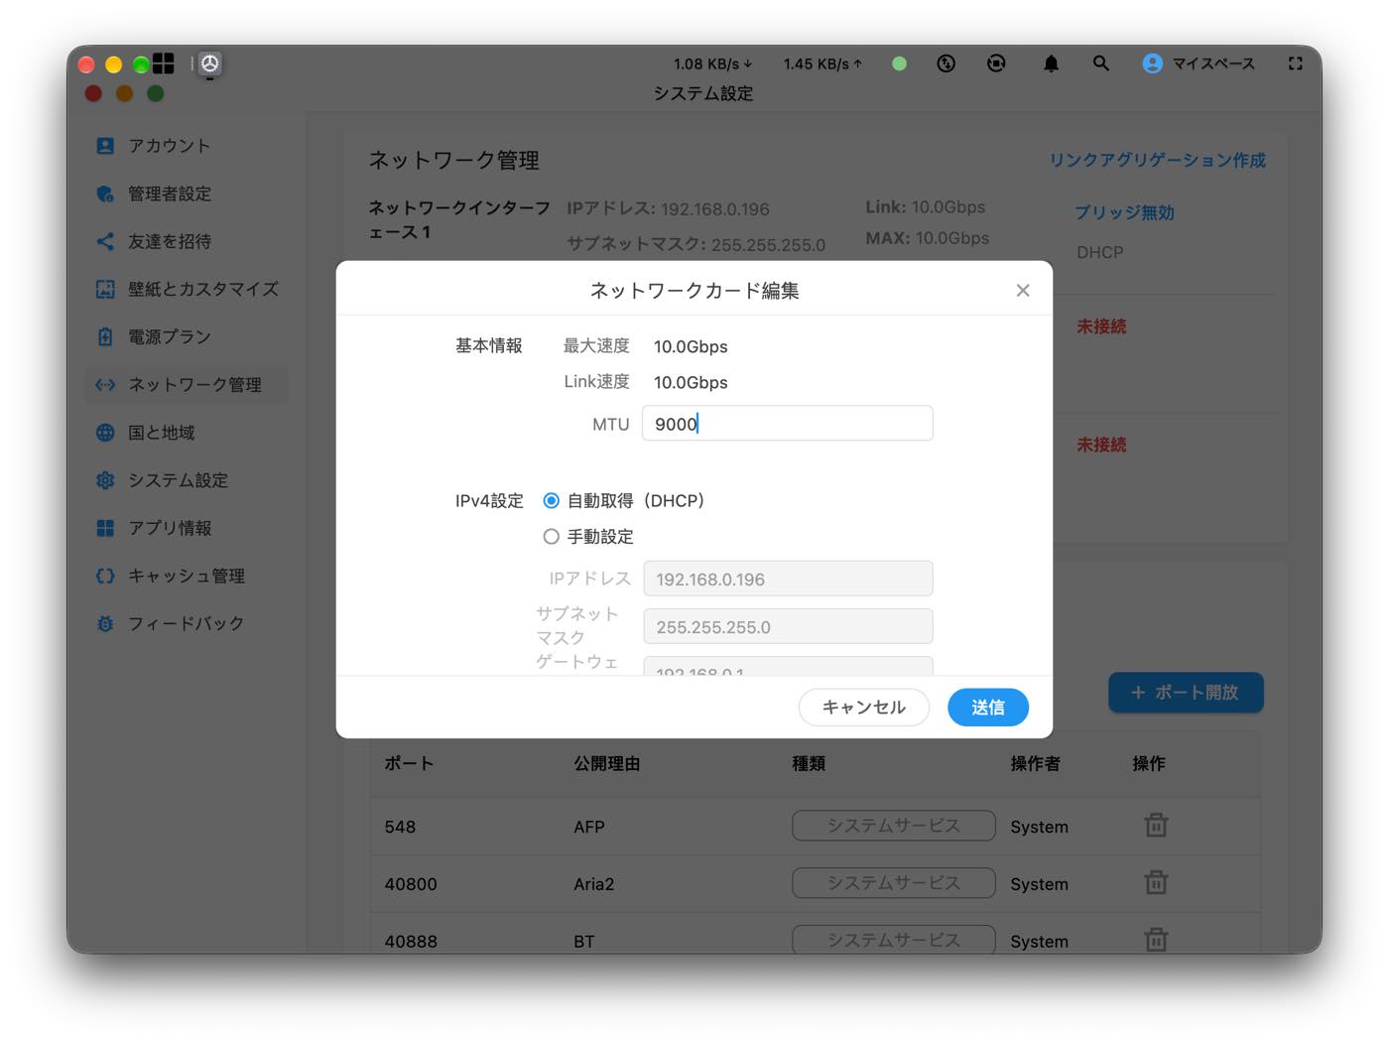The image size is (1389, 1042).
Task: Click システムサービス tag in BT row
Action: click(894, 939)
